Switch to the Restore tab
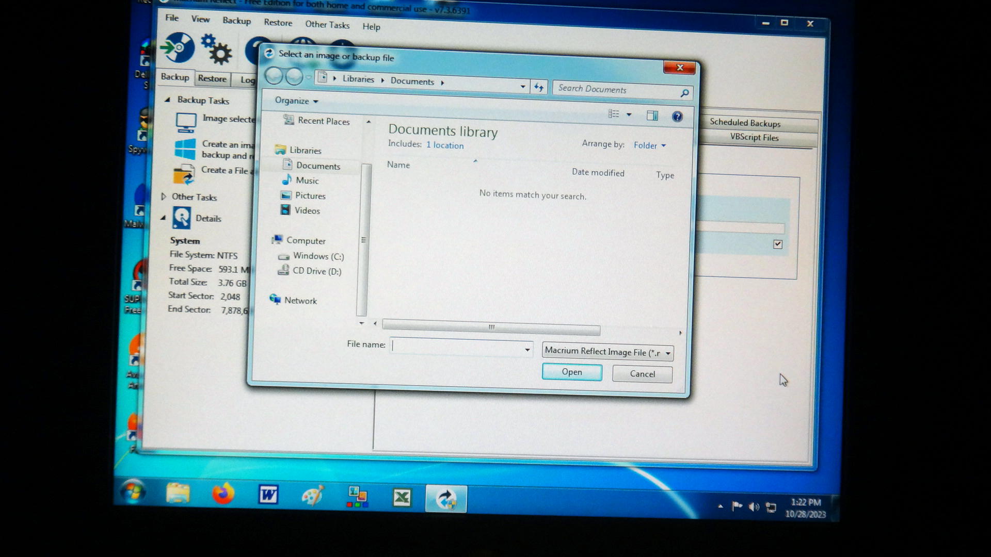Viewport: 991px width, 557px height. (212, 78)
